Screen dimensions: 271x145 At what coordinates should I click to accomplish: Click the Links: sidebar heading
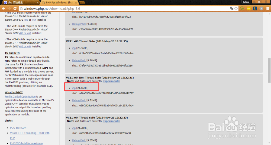coord(9,121)
